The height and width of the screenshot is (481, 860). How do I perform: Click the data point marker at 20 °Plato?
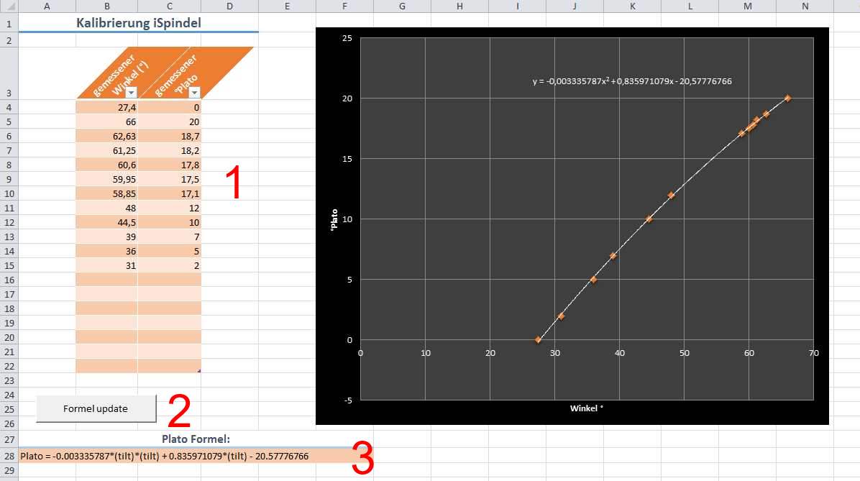pyautogui.click(x=787, y=98)
